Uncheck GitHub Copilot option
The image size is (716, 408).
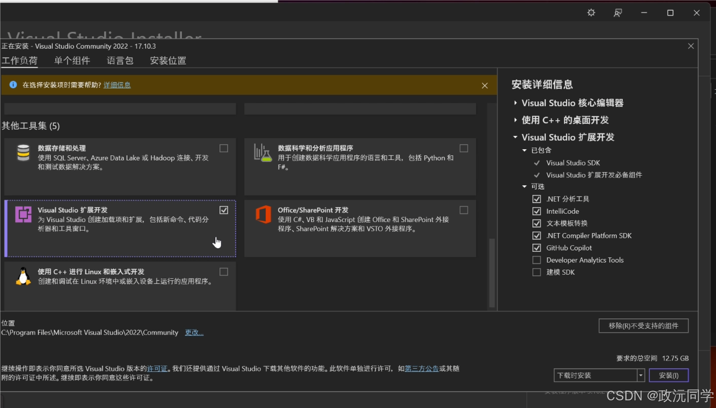pos(536,248)
